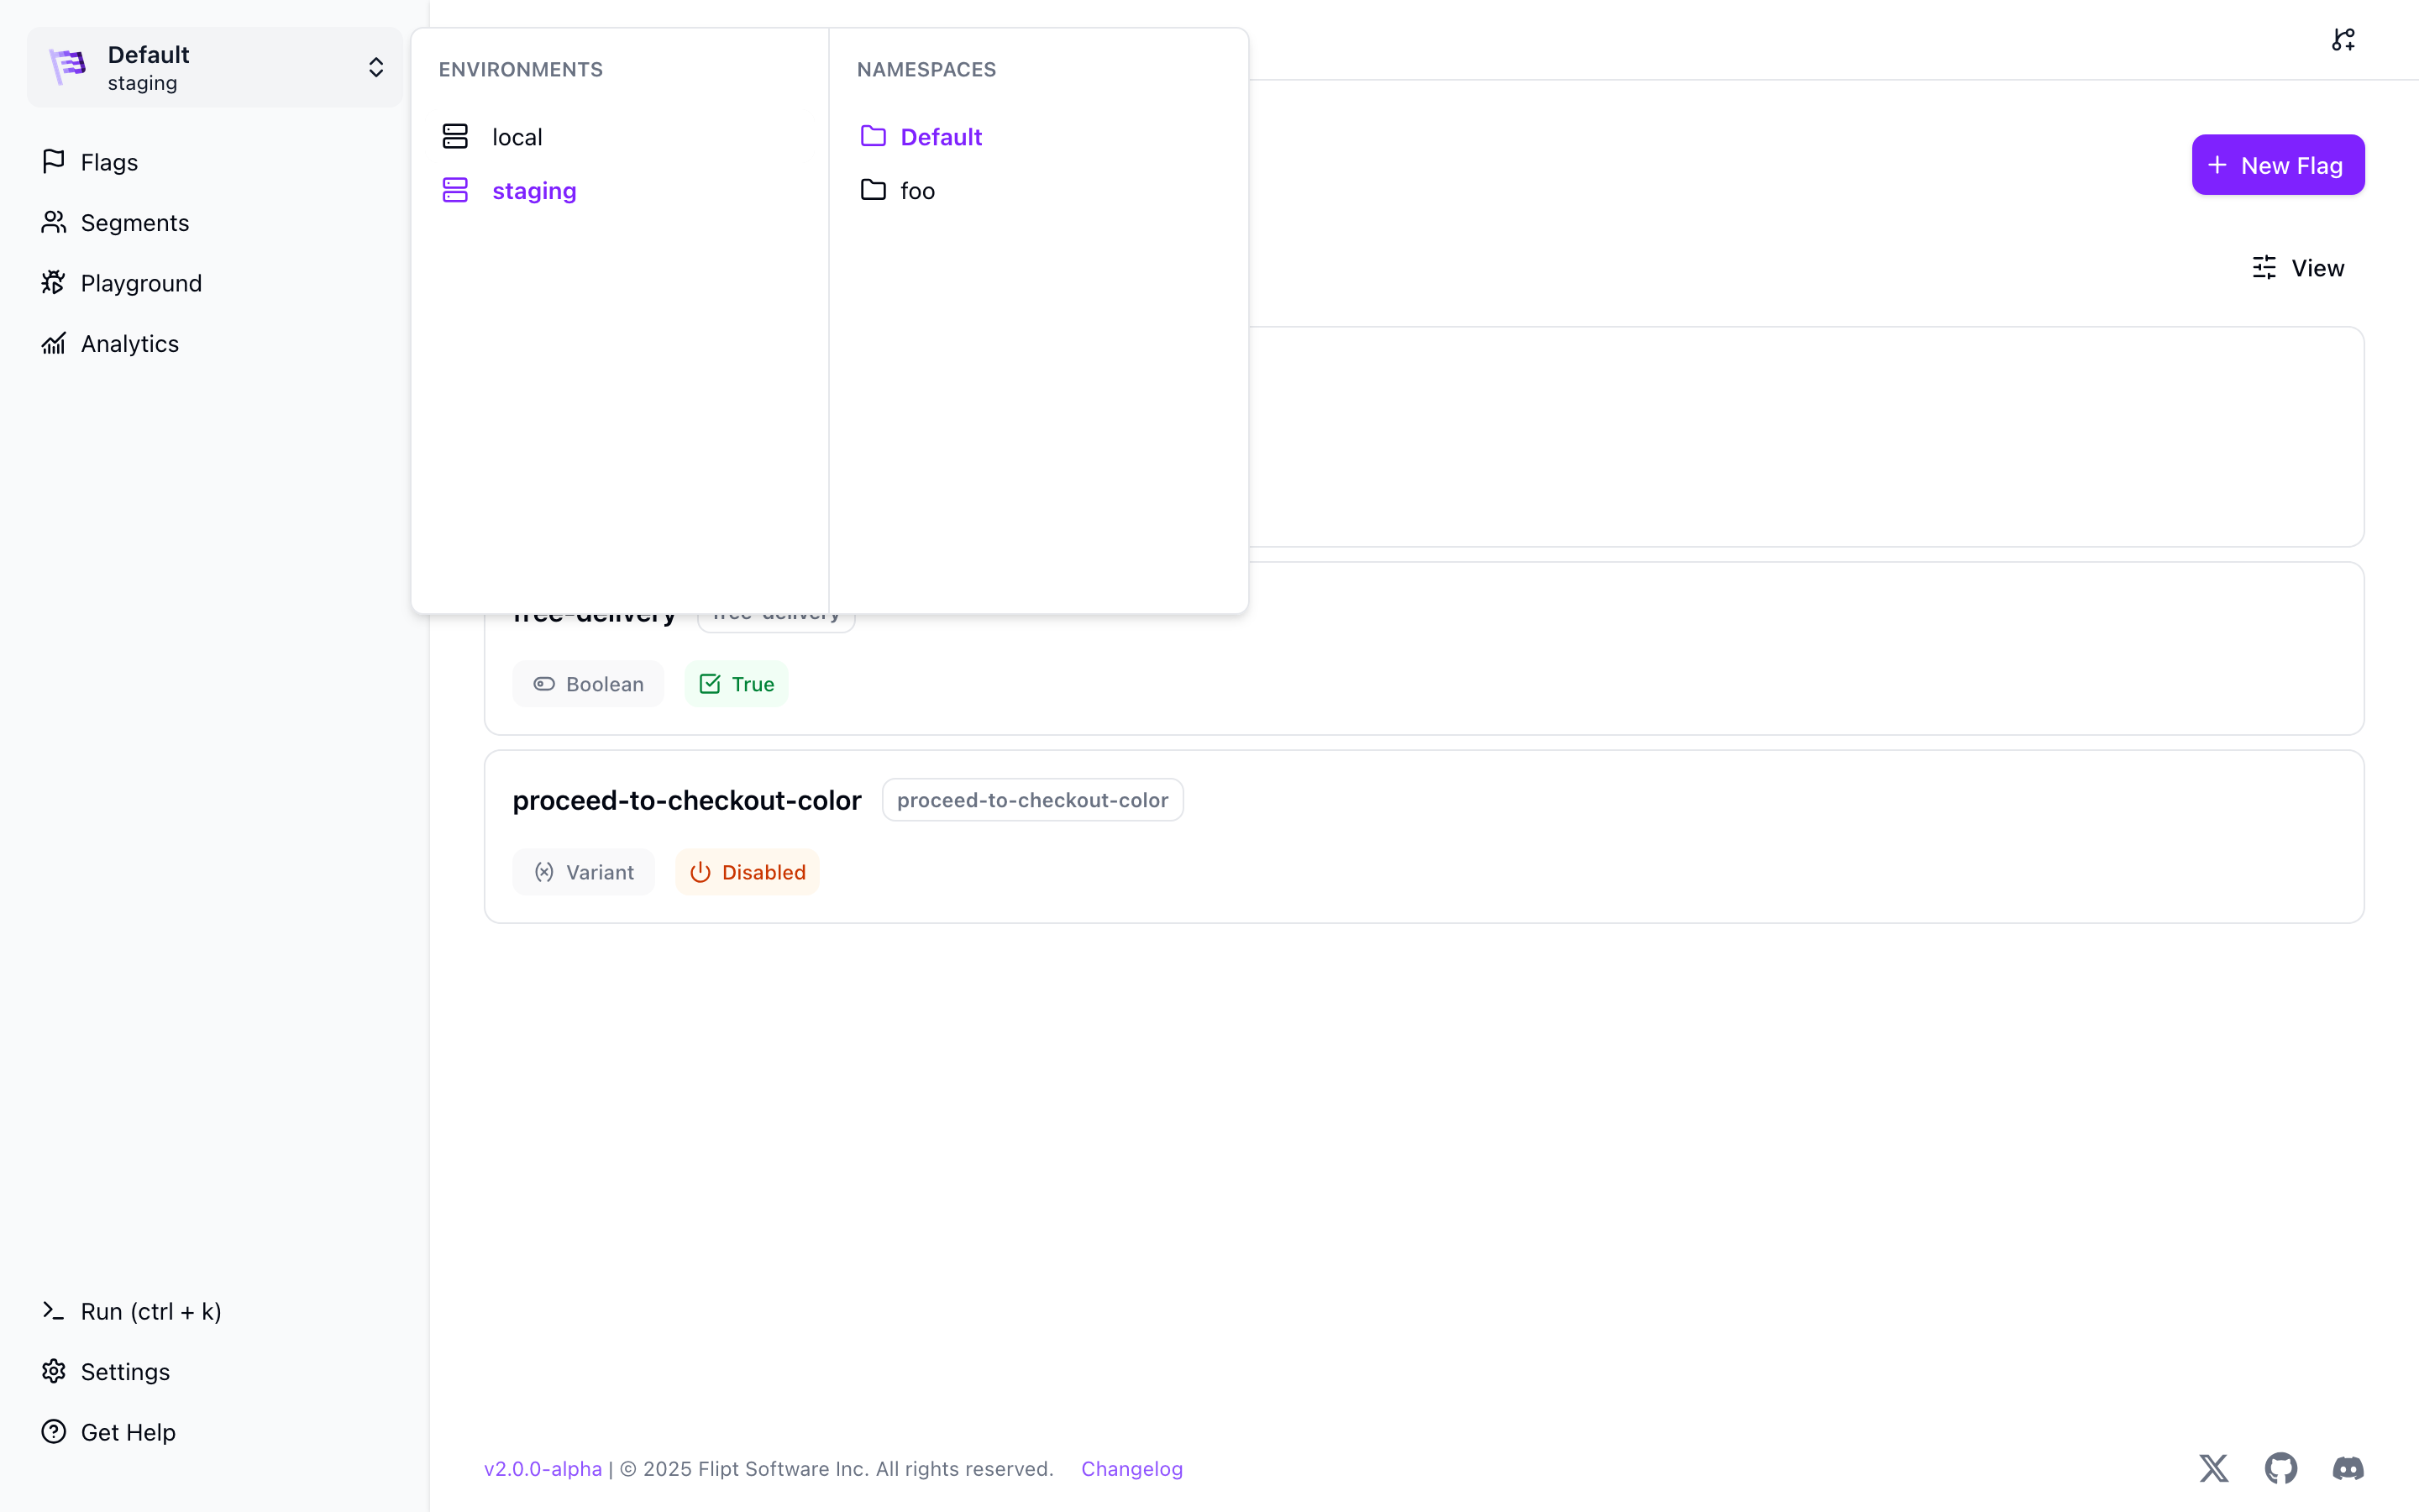
Task: Select the staging environment
Action: pos(533,190)
